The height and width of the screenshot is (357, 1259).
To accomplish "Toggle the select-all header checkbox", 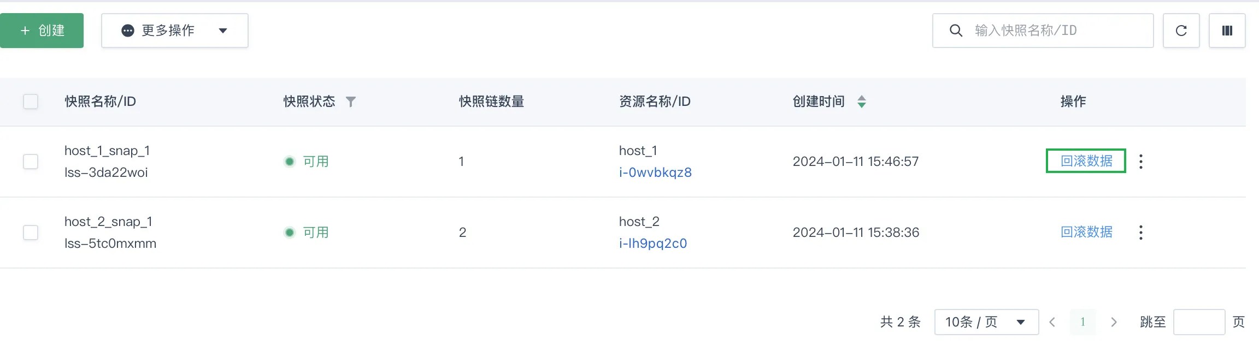I will 31,102.
